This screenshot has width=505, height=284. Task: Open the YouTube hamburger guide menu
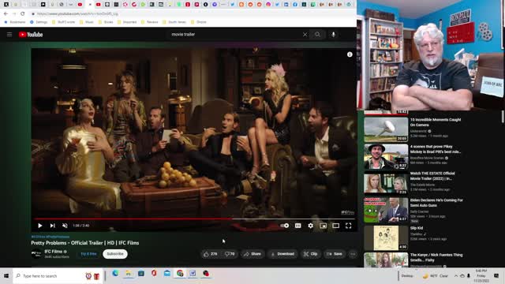pyautogui.click(x=9, y=35)
